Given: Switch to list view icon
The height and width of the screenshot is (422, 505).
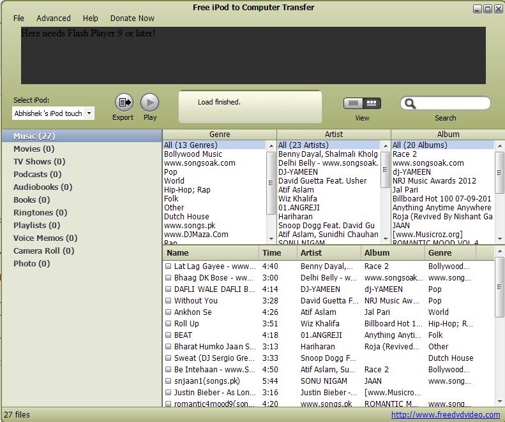Looking at the screenshot, I should (x=353, y=103).
